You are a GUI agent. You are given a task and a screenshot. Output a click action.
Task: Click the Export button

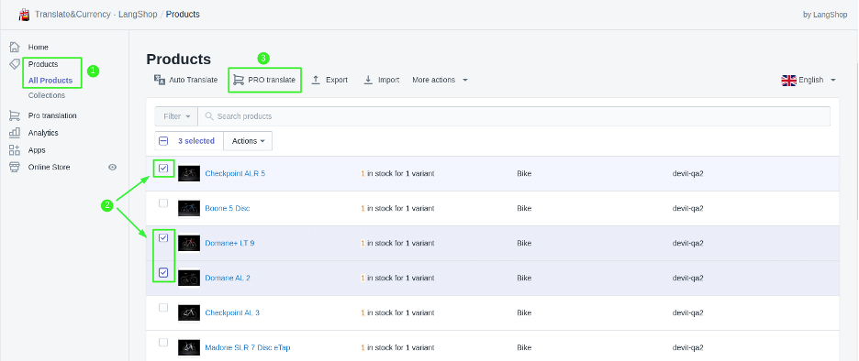329,80
